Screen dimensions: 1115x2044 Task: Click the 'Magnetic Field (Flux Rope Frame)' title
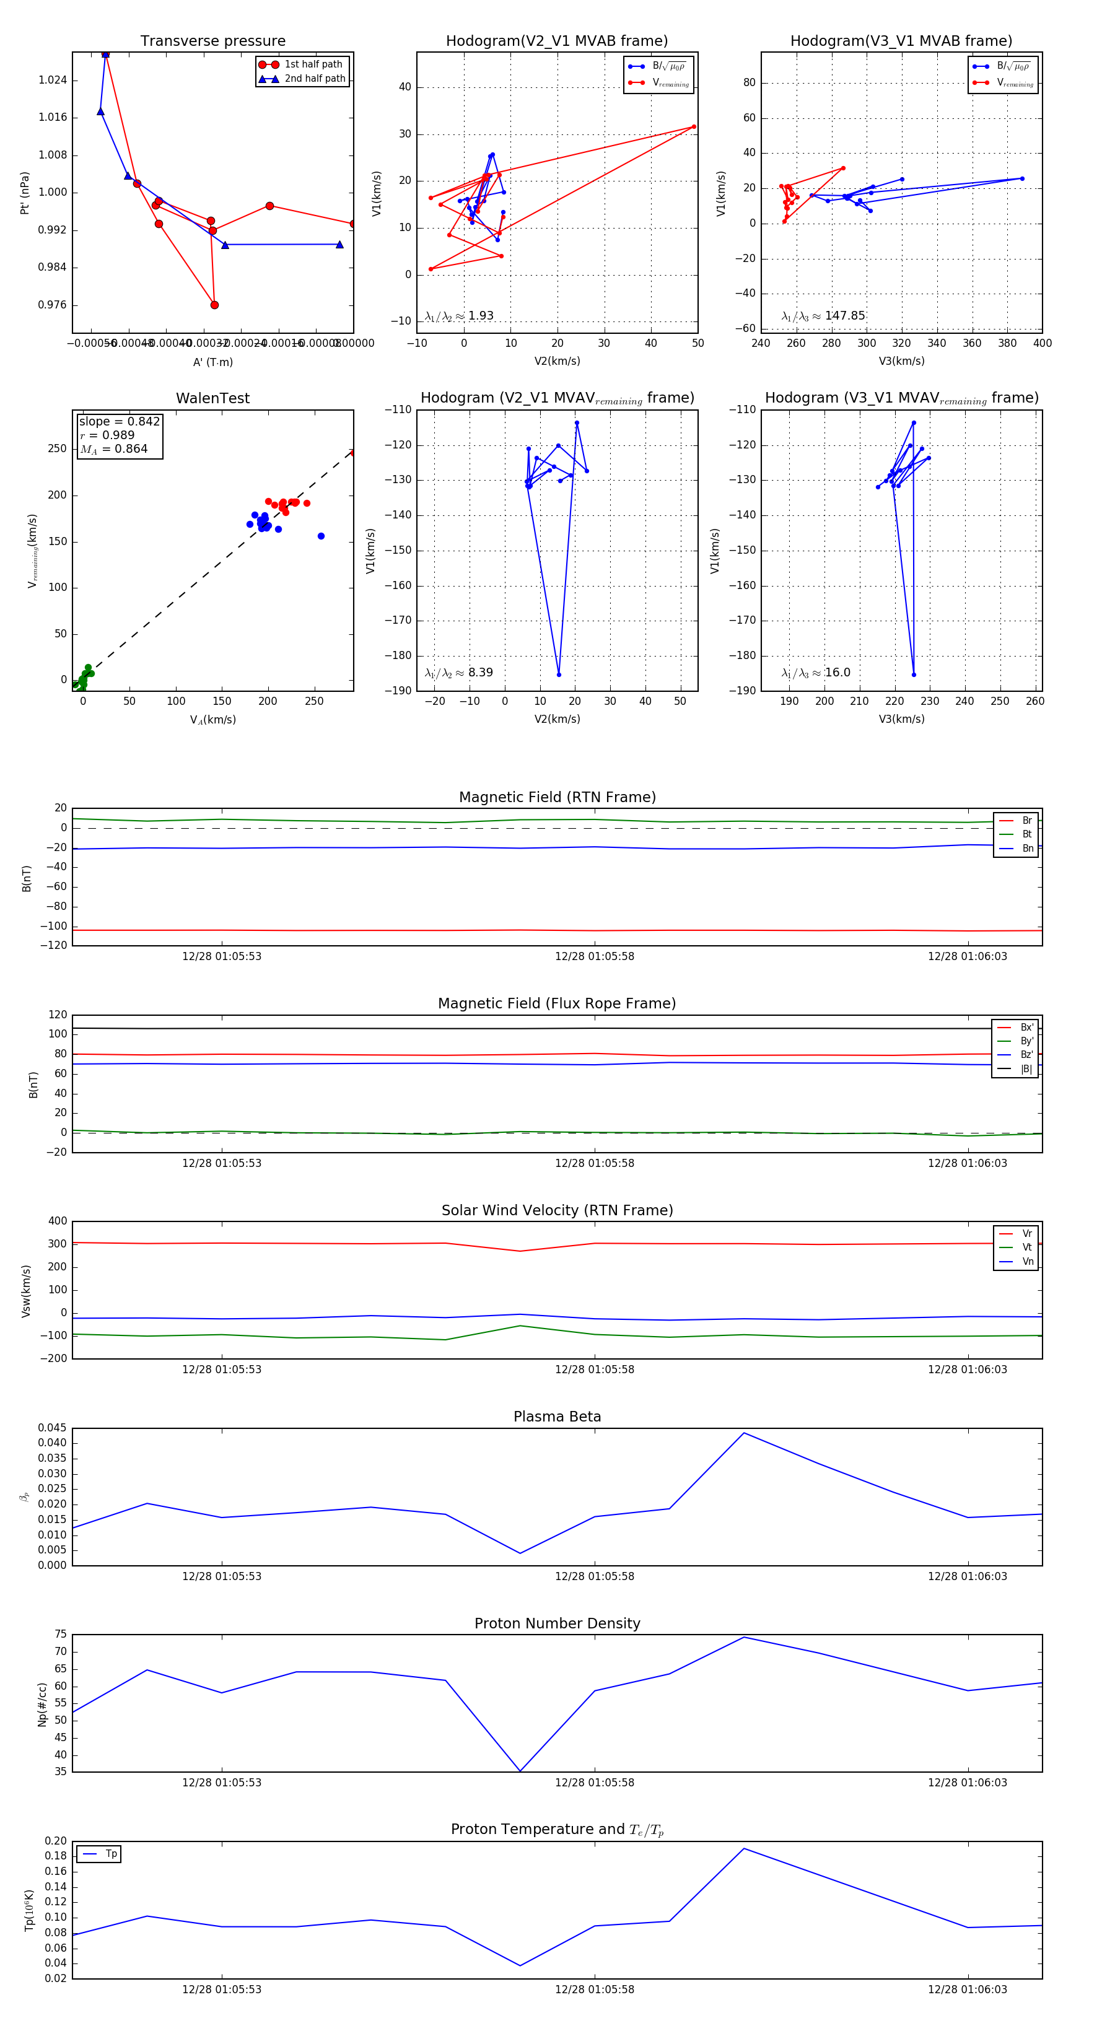[x=557, y=1004]
